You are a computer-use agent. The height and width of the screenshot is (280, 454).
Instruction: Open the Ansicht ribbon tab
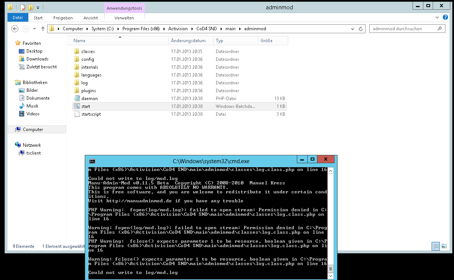coord(91,18)
